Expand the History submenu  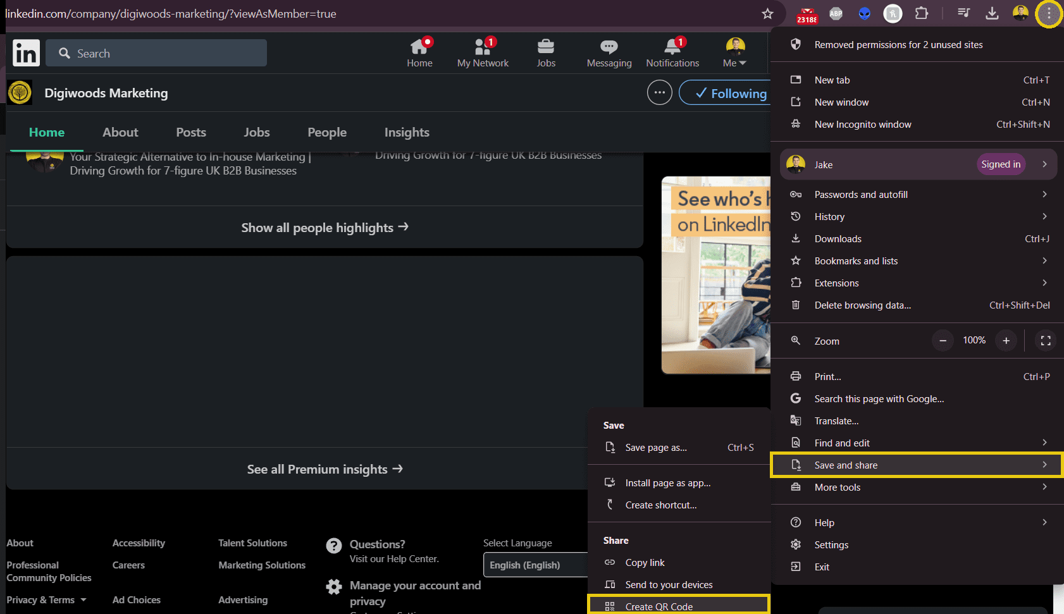pos(917,216)
